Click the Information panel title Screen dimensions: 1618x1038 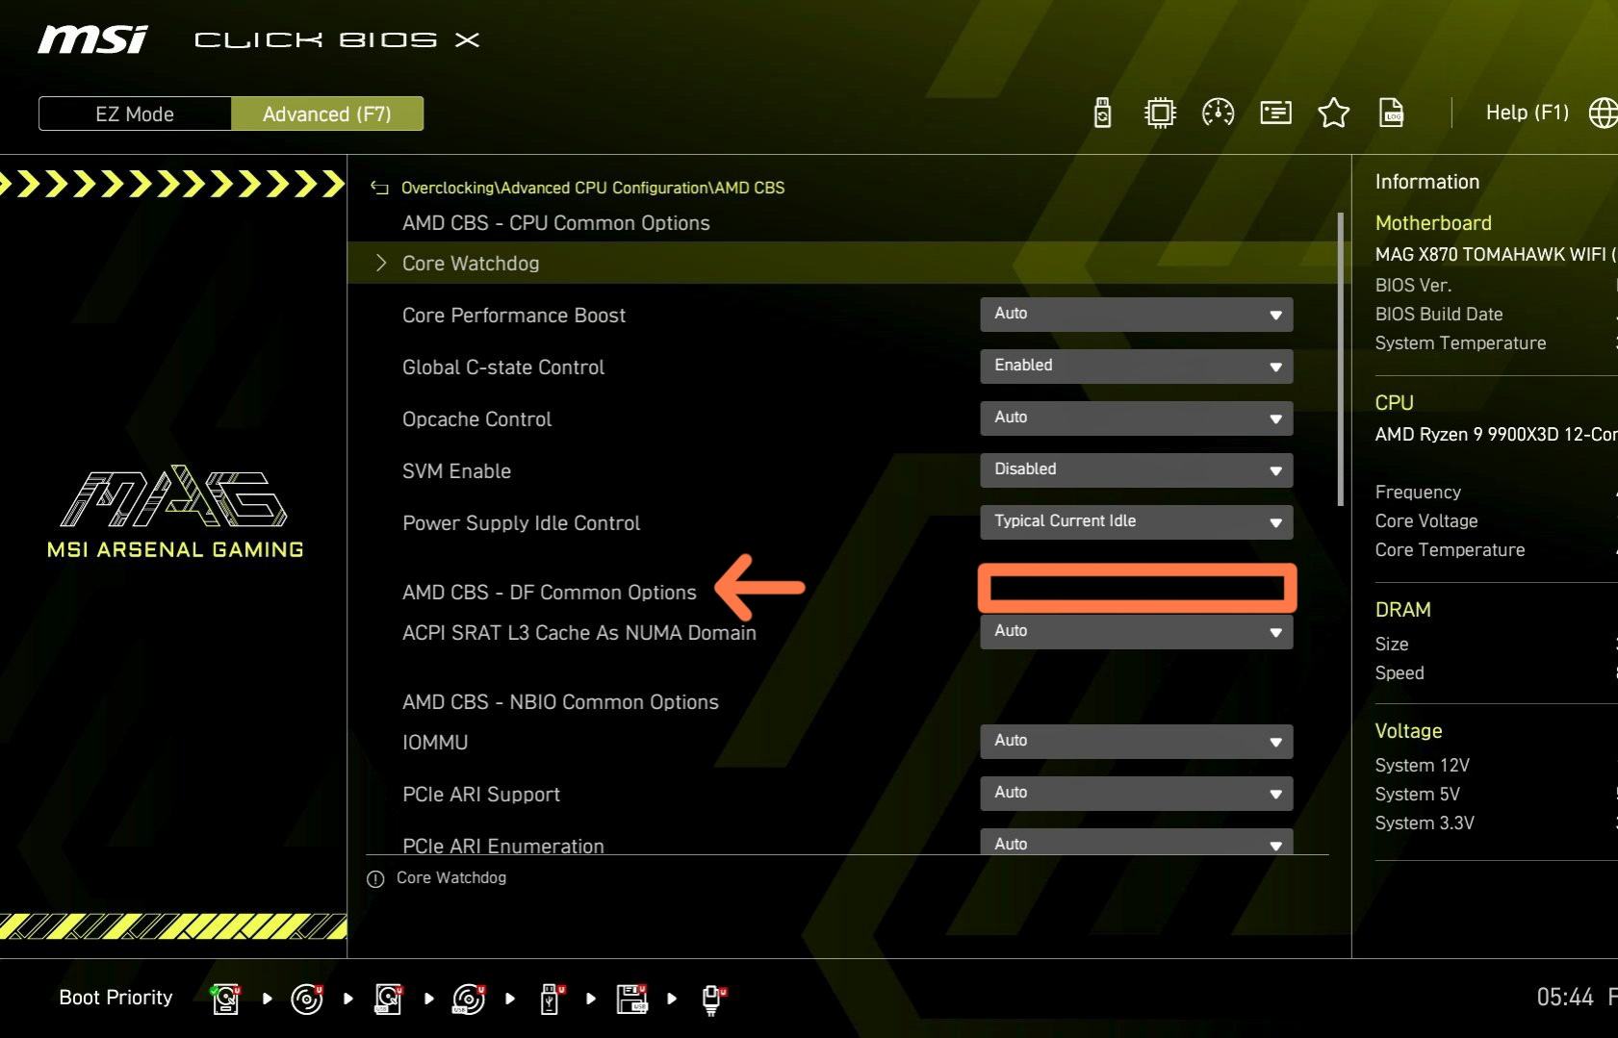point(1427,182)
